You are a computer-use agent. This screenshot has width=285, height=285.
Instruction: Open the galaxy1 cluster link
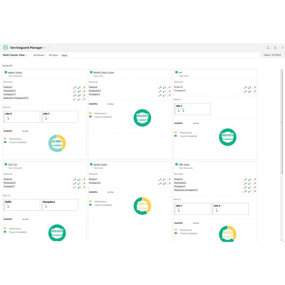click(x=15, y=72)
